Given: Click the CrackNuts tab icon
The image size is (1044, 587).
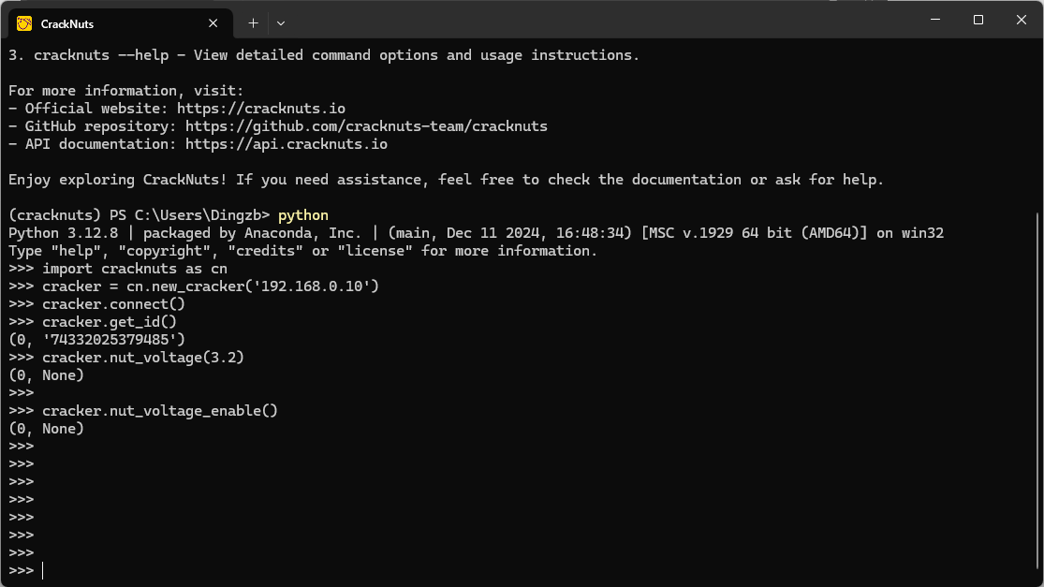Looking at the screenshot, I should pyautogui.click(x=24, y=23).
